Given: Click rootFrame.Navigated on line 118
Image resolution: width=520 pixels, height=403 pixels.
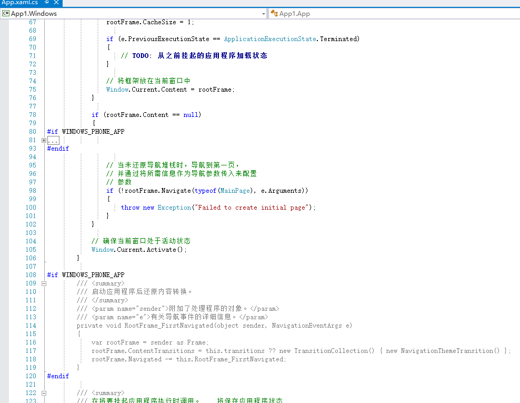Looking at the screenshot, I should click(127, 359).
